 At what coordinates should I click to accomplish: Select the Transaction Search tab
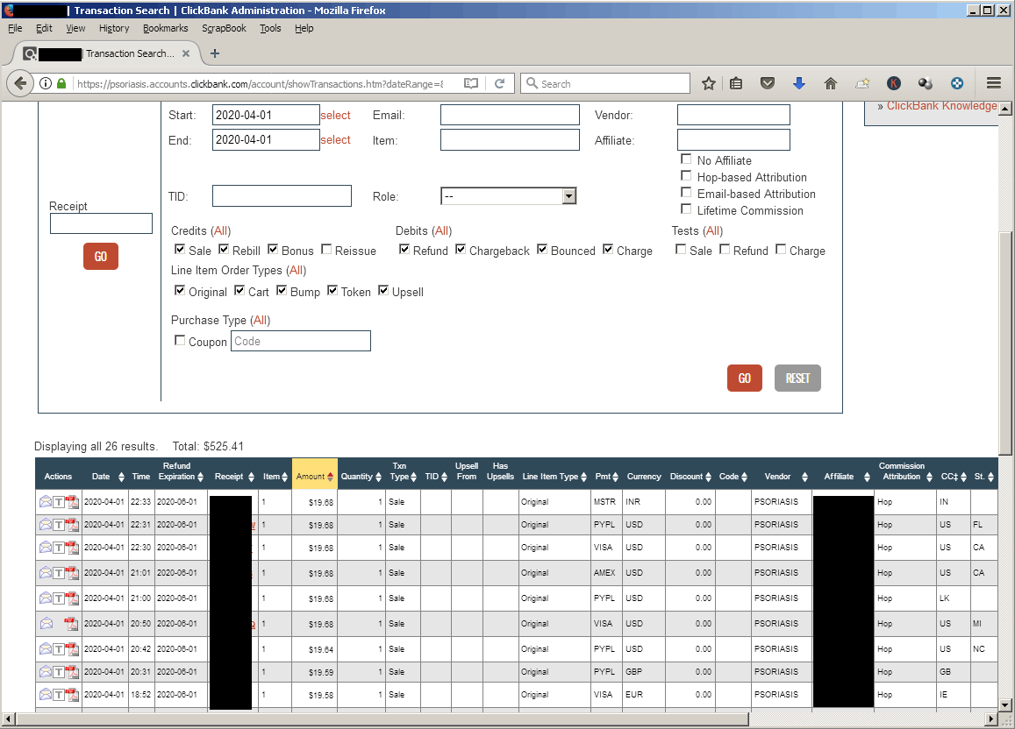[107, 53]
